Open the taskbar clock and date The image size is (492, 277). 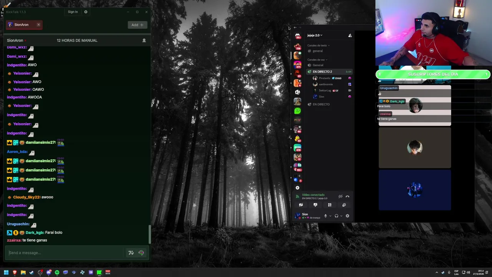click(x=479, y=273)
